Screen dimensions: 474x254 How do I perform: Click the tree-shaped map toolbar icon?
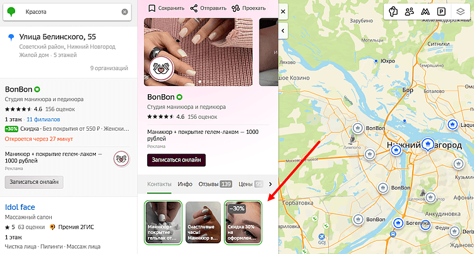coord(393,12)
